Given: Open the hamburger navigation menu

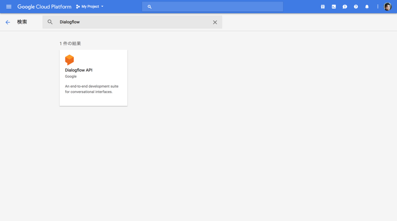Looking at the screenshot, I should click(x=9, y=7).
